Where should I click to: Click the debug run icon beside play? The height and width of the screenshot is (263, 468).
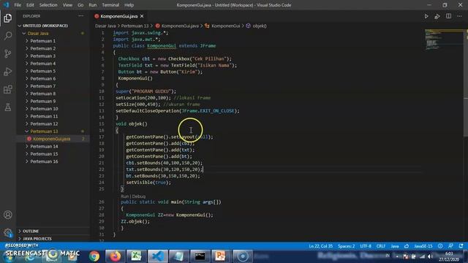click(x=437, y=16)
